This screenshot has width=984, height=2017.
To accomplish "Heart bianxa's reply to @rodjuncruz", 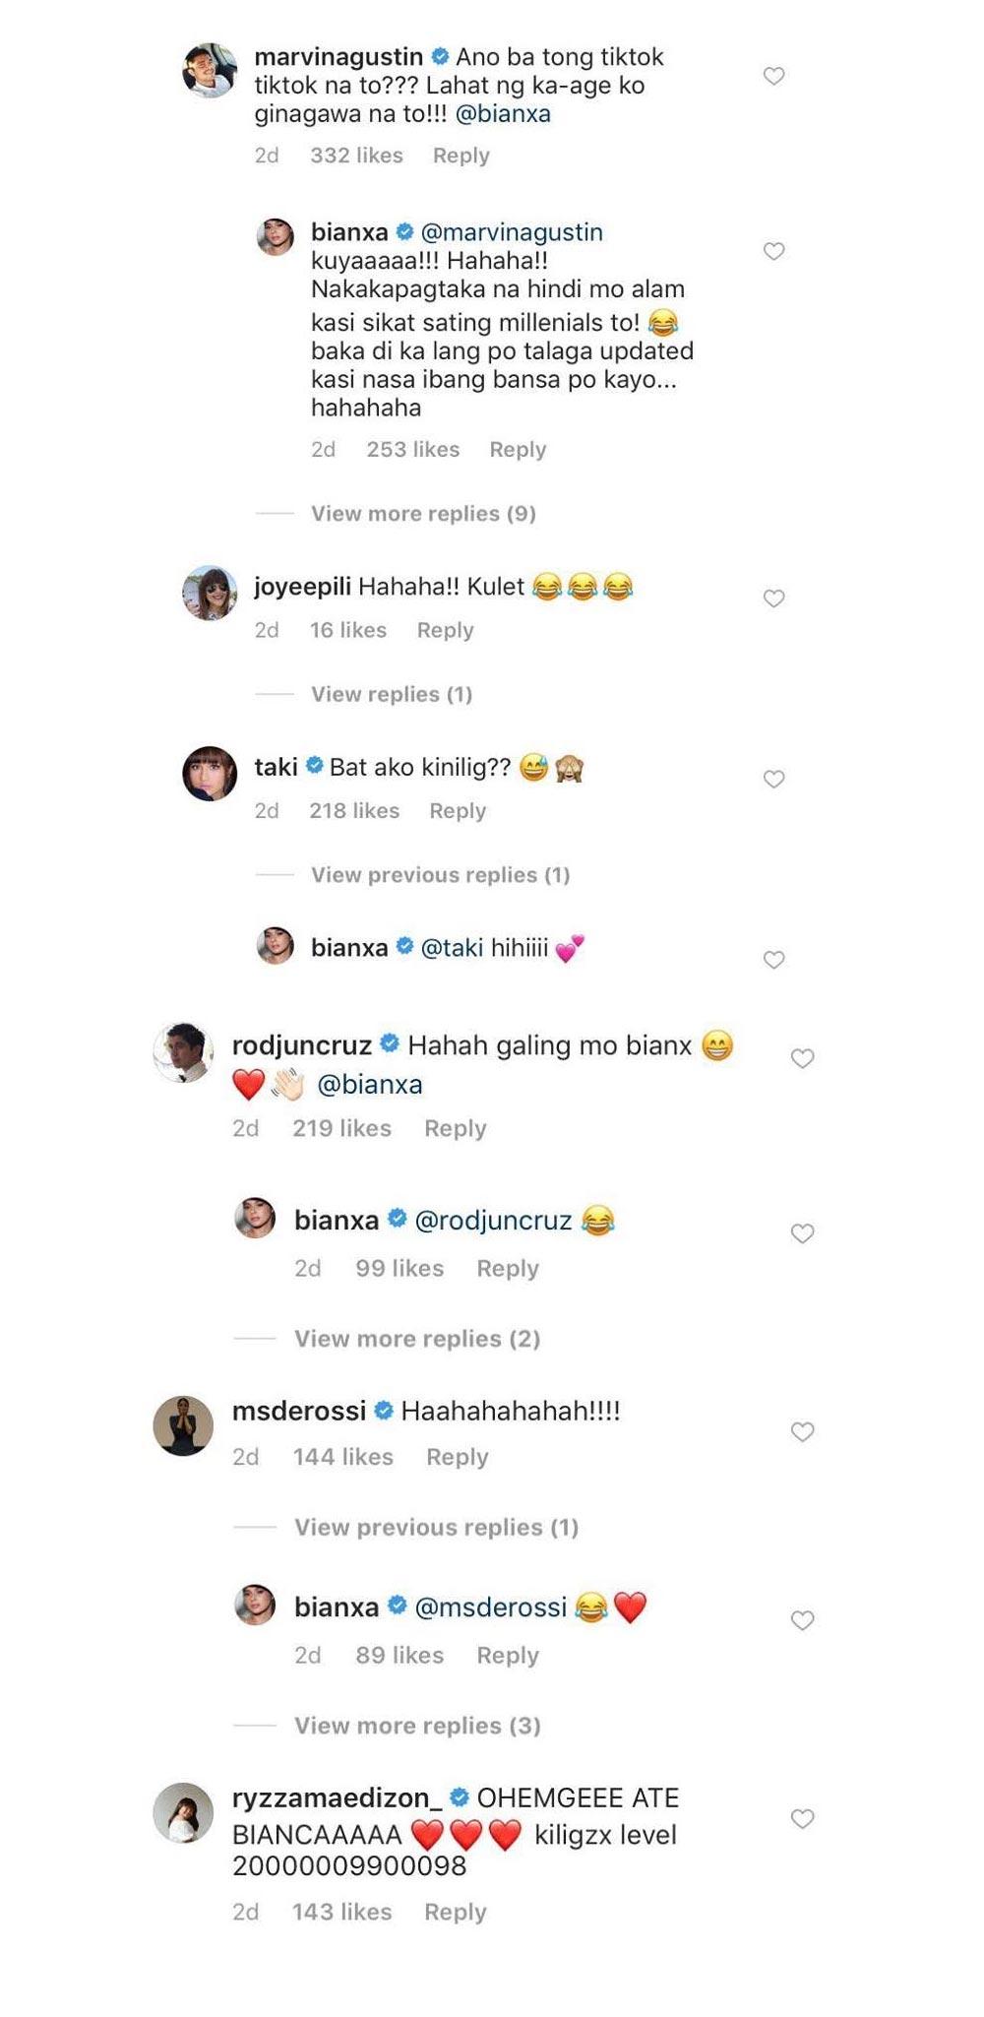I will (x=803, y=1233).
